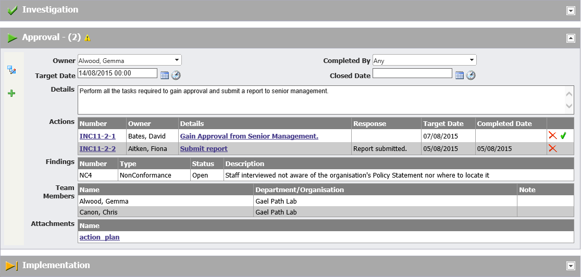This screenshot has height=277, width=581.
Task: Open the INC11-2-1 action link
Action: tap(97, 136)
